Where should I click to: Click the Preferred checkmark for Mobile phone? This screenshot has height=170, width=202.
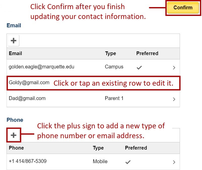128,162
